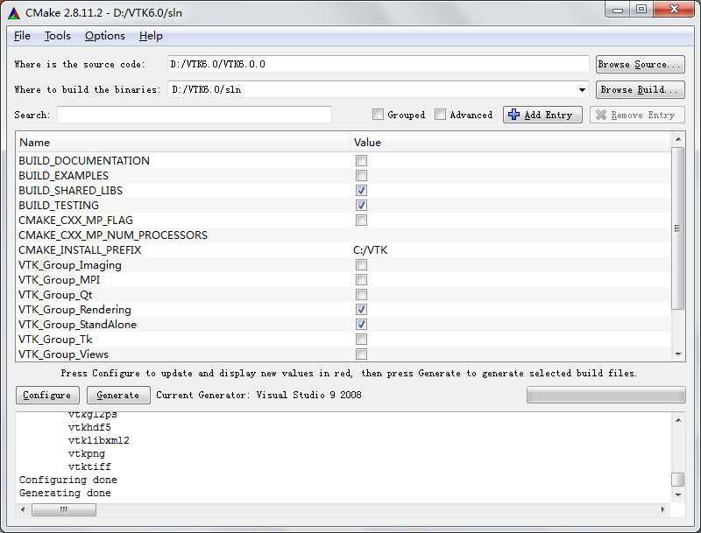Enable CMAKE_CXX_MP_FLAG checkbox

click(x=361, y=220)
